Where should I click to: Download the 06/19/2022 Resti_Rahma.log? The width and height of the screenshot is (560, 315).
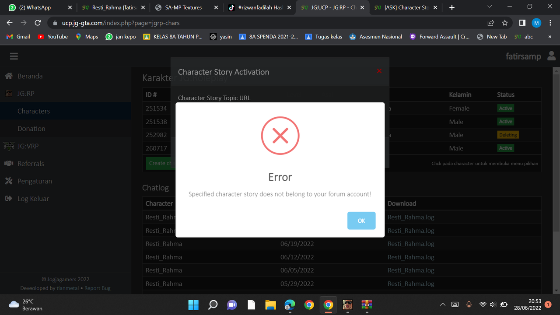coord(411,244)
